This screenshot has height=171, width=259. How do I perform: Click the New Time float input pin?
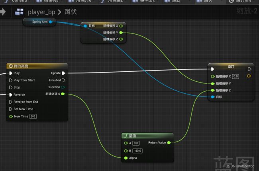(11, 116)
